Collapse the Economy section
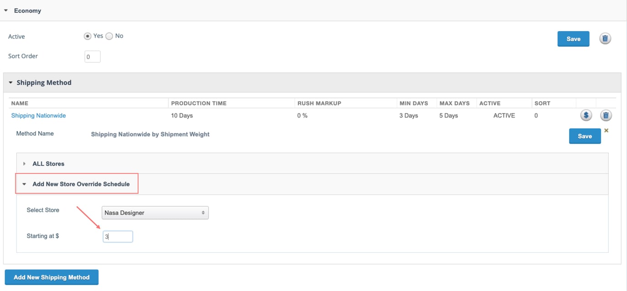Image resolution: width=627 pixels, height=291 pixels. click(6, 10)
